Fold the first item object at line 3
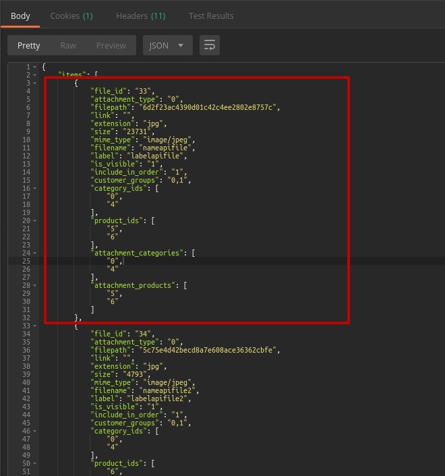 coord(34,83)
